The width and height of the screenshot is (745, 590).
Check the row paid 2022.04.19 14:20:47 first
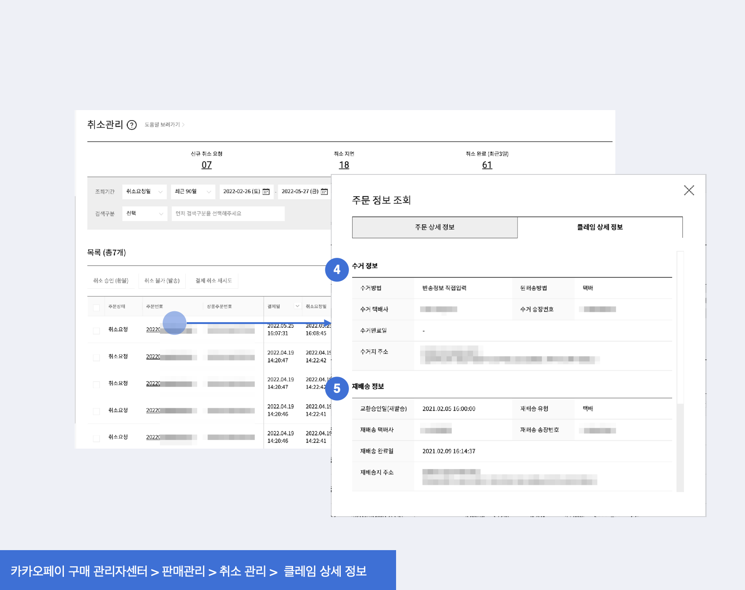pos(96,358)
